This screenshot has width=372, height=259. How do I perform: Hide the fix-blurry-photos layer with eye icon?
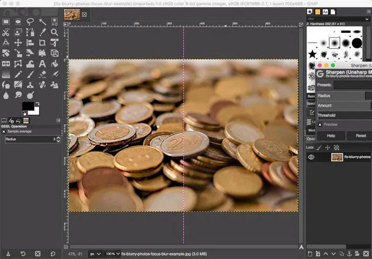(311, 157)
